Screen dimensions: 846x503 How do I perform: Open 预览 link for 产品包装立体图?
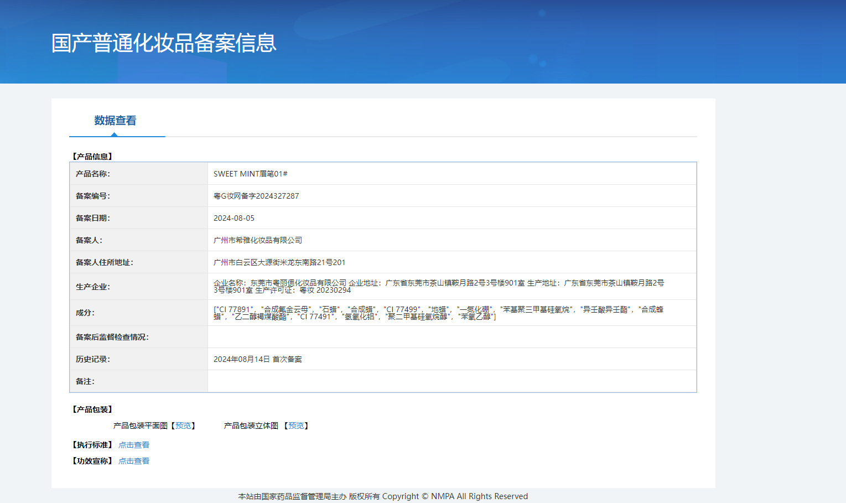[x=296, y=426]
